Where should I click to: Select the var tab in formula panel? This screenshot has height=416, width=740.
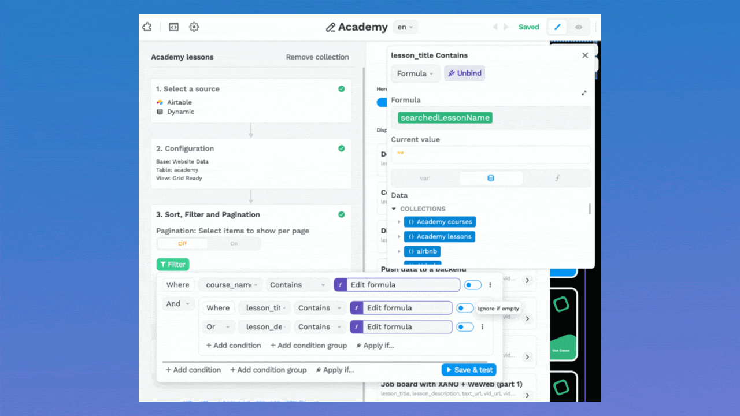click(424, 179)
